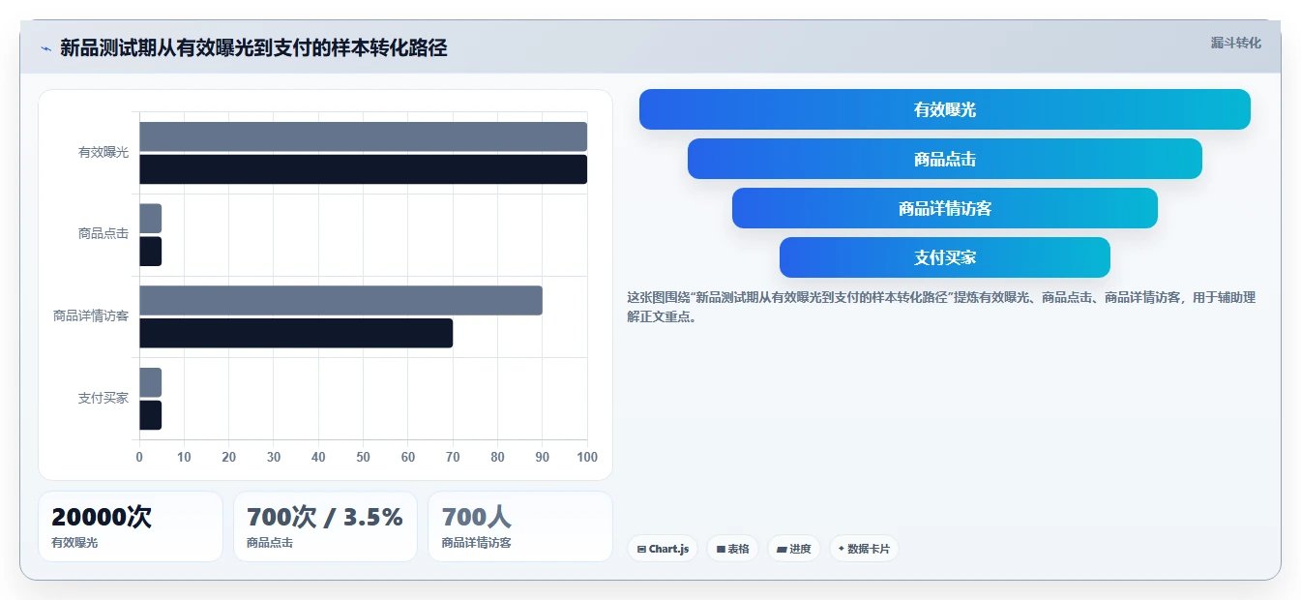Click the title 新品测试期从有效曝光到支付的样本转化路径
1301x600 pixels.
253,48
